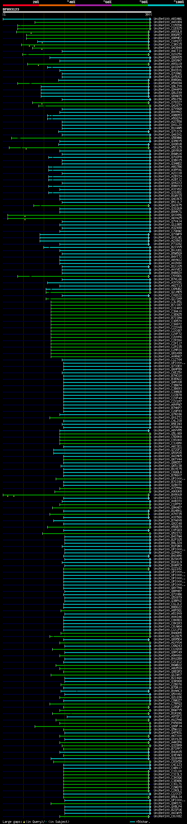Screen dimensions: 187x824
Task: Select hit label UniRef100_C8JX82
Action: pyautogui.click(x=167, y=816)
